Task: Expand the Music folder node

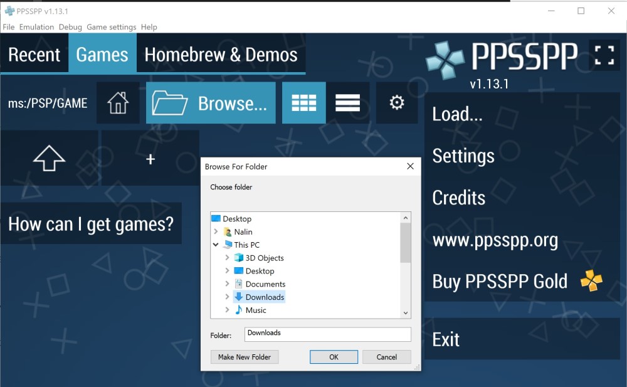Action: coord(227,310)
